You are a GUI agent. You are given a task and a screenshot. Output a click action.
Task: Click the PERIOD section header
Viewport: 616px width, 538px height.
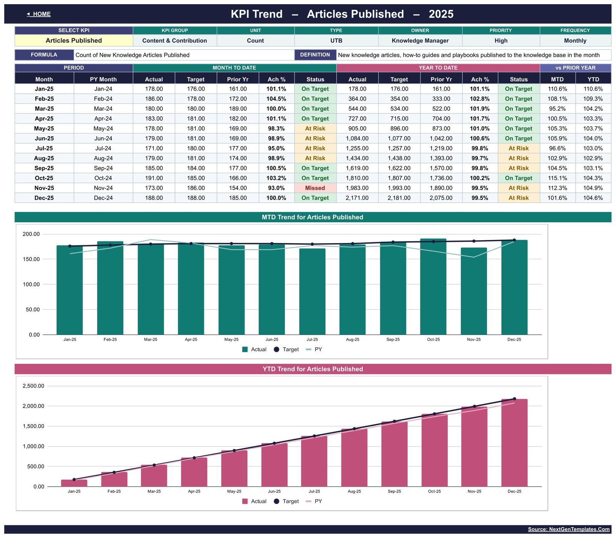74,68
